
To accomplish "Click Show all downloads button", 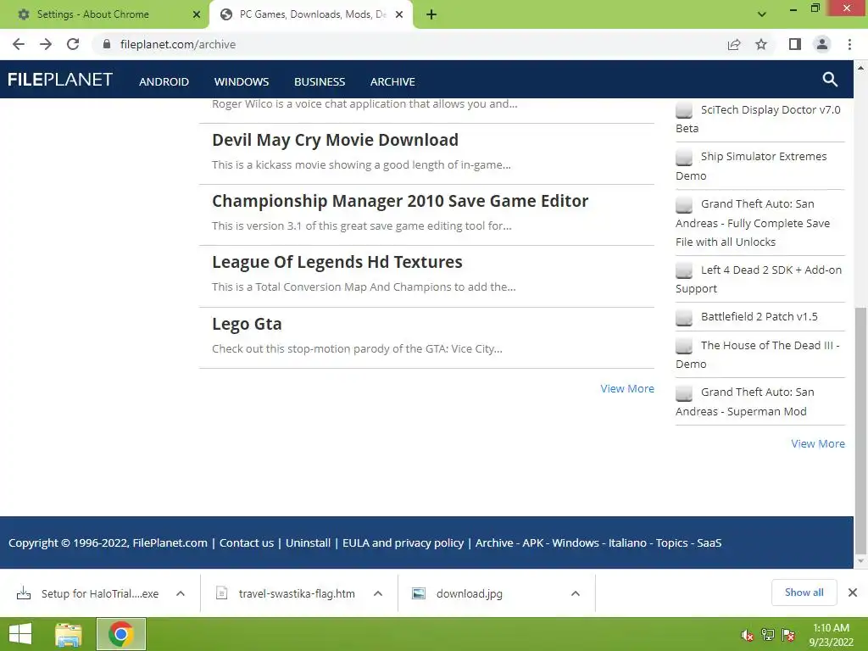I will (804, 593).
